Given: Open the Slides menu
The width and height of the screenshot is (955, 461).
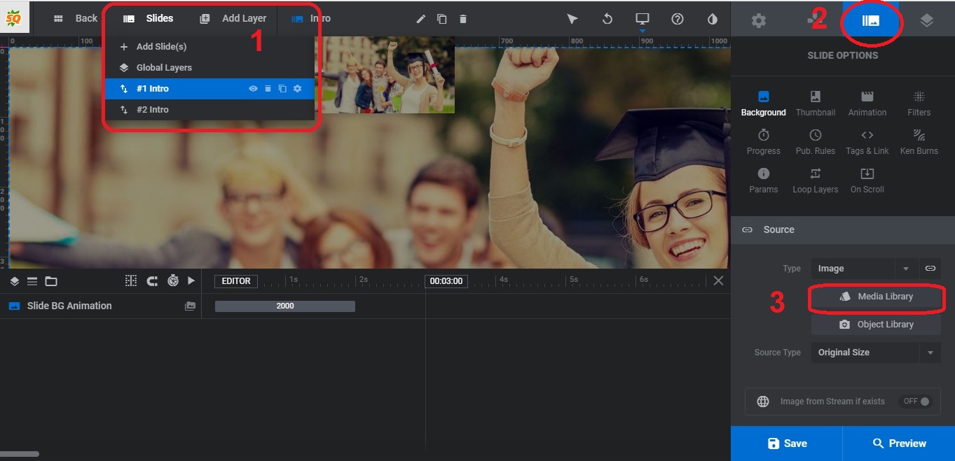Looking at the screenshot, I should pyautogui.click(x=148, y=19).
